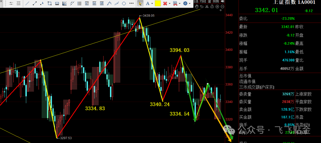Click the AG toolbar icon
The height and width of the screenshot is (143, 321).
click(18, 3)
